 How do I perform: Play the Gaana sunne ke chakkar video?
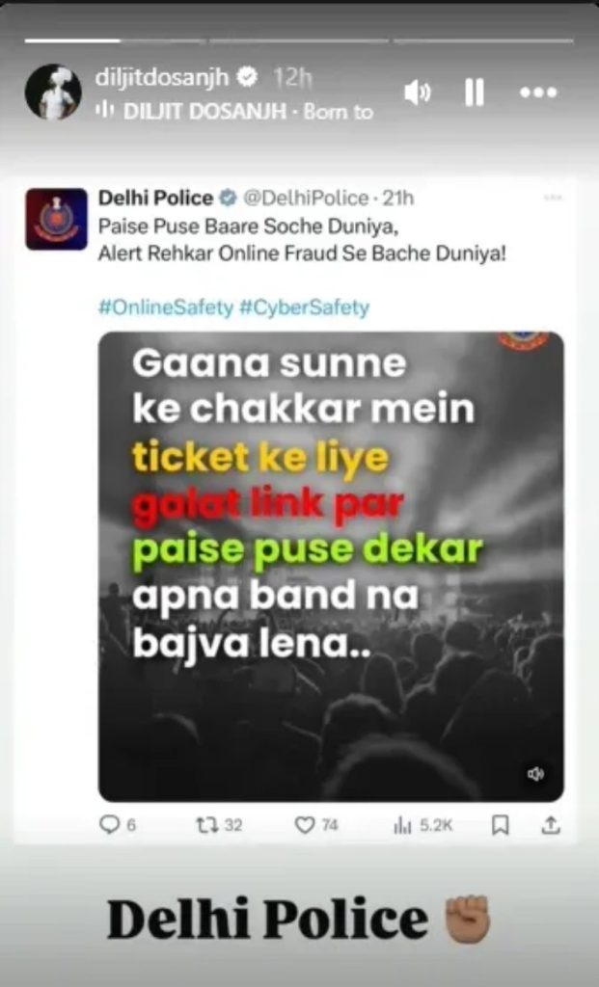331,566
